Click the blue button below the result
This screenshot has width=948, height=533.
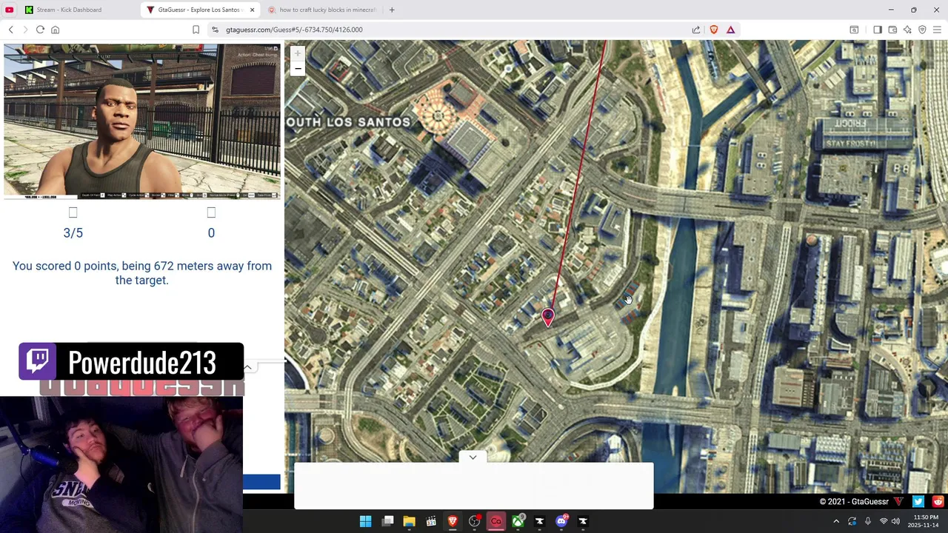click(x=261, y=483)
